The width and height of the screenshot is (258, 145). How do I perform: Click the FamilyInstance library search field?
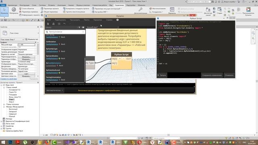point(65,32)
